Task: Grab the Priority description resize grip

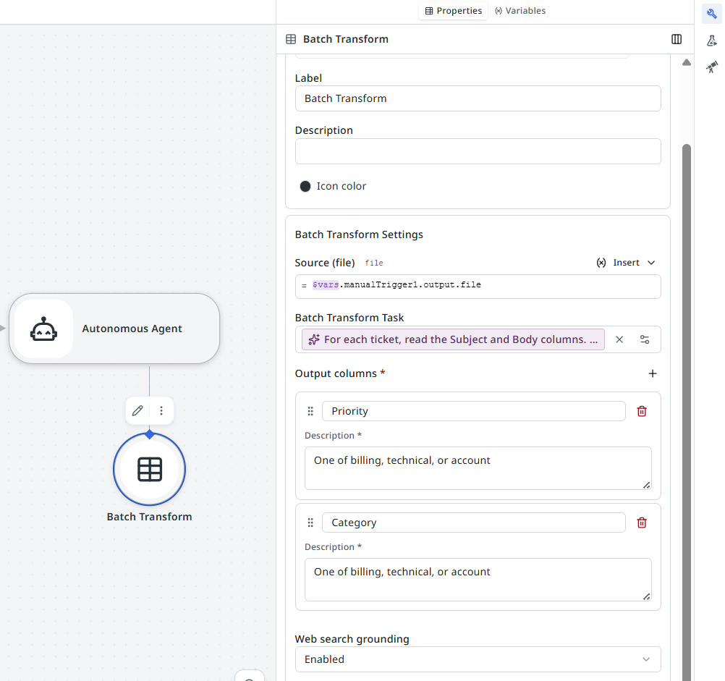Action: (x=646, y=485)
